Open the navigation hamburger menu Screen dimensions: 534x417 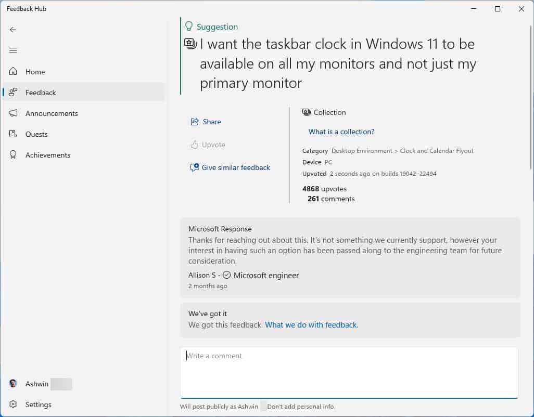(12, 50)
